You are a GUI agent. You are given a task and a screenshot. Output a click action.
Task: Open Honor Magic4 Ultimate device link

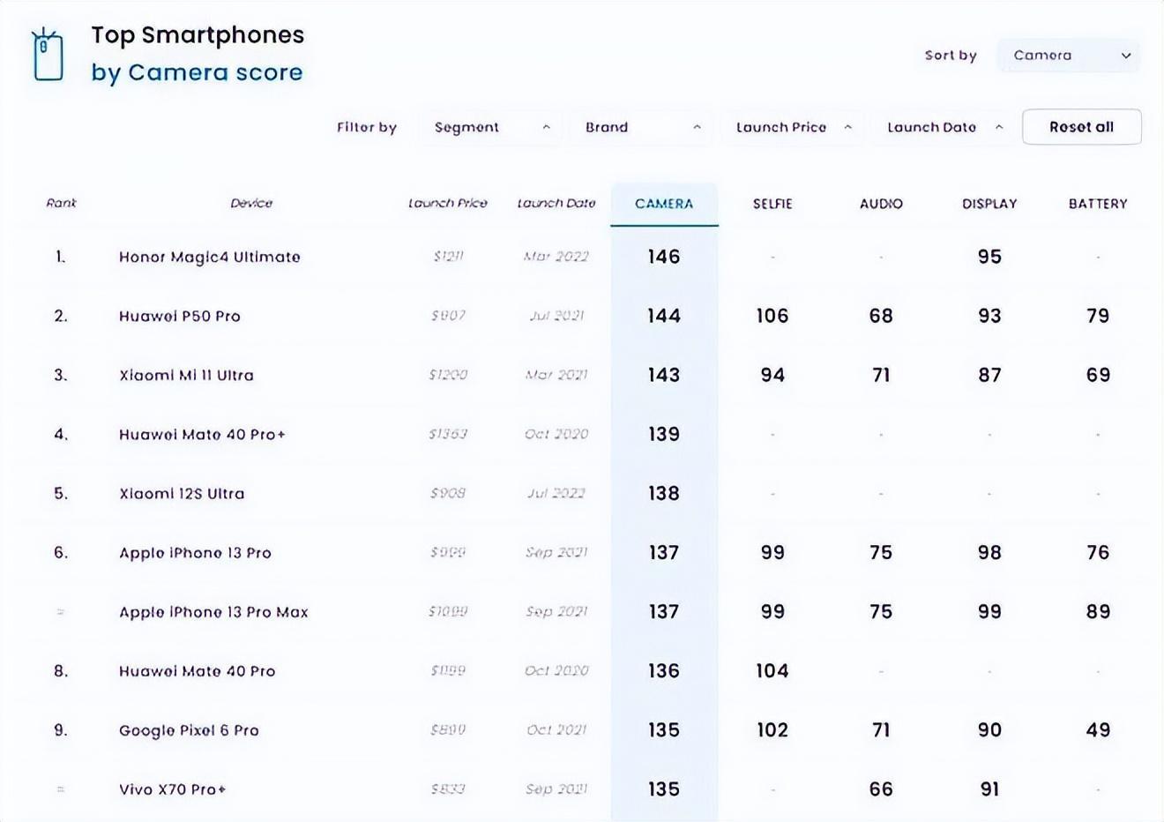pyautogui.click(x=210, y=257)
